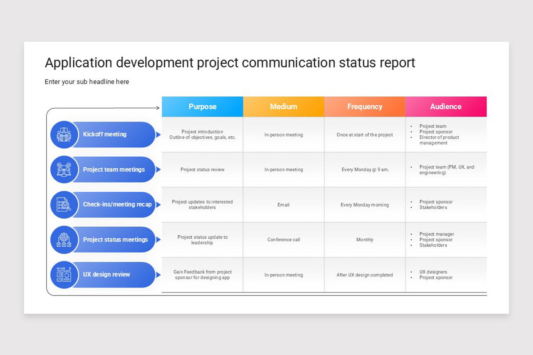The image size is (533, 355).
Task: Click the 'Email' medium cell
Action: (x=284, y=205)
